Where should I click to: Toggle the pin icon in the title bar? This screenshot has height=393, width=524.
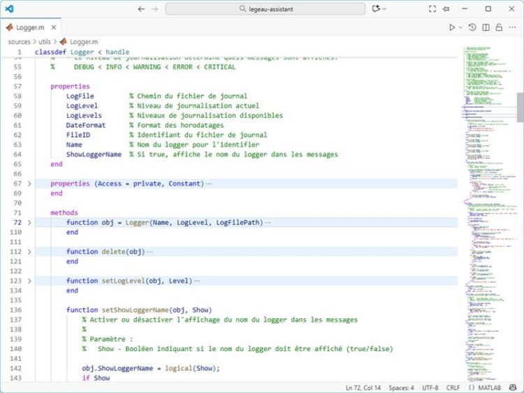[446, 9]
